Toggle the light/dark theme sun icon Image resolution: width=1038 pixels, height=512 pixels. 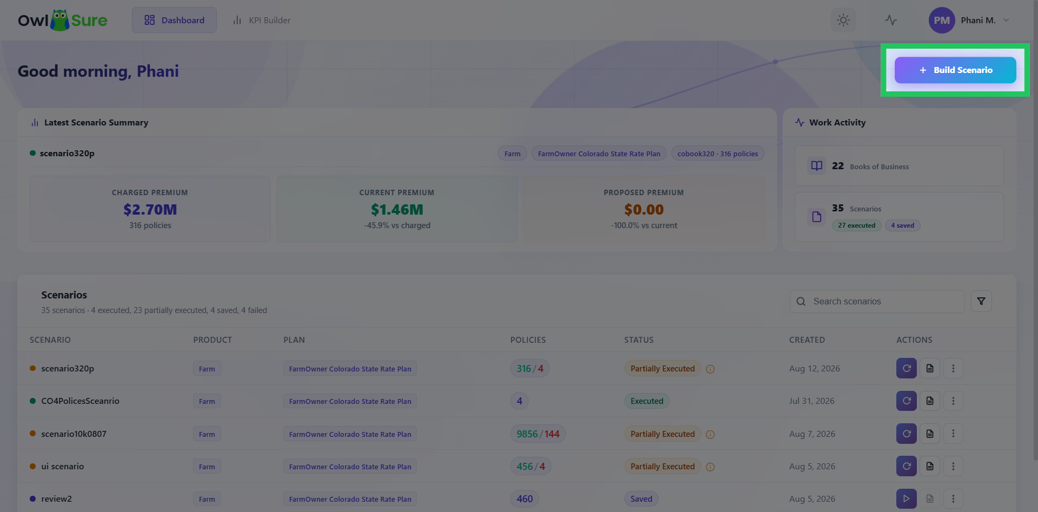coord(843,21)
